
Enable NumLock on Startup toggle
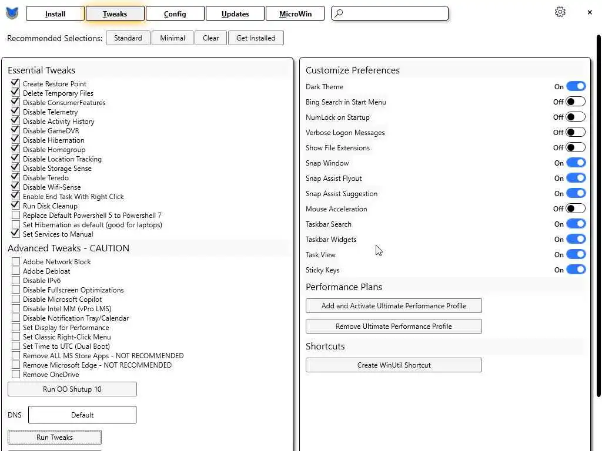pyautogui.click(x=576, y=117)
